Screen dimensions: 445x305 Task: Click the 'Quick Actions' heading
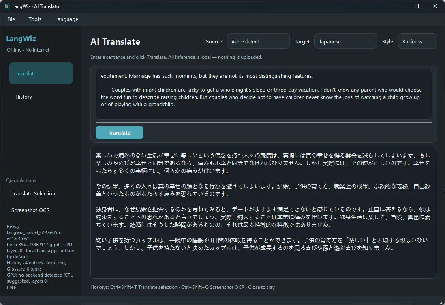21,180
